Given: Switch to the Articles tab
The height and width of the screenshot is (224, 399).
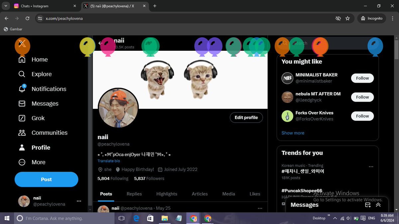Looking at the screenshot, I should tap(200, 194).
